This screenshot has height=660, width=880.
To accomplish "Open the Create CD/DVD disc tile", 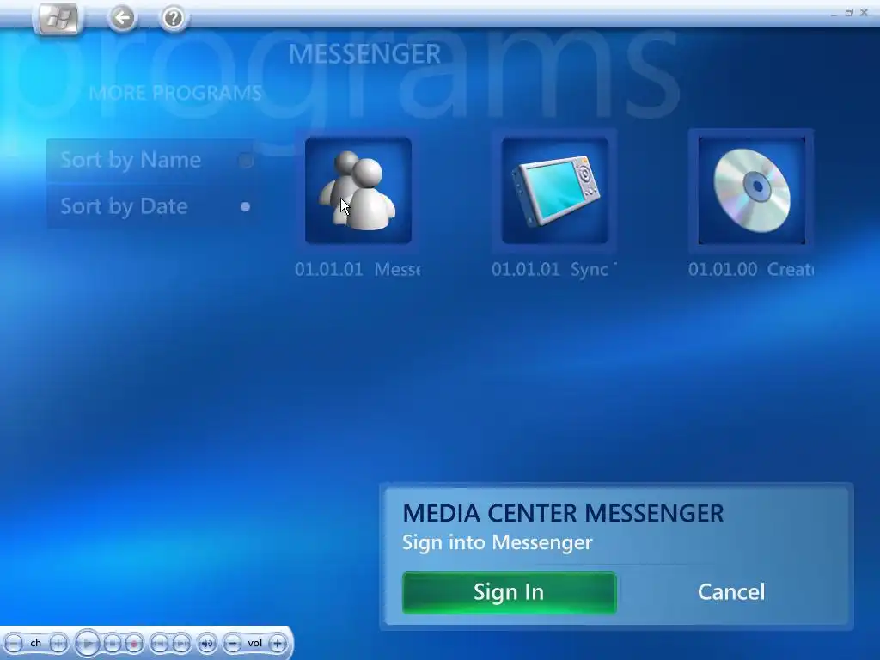I will tap(751, 190).
